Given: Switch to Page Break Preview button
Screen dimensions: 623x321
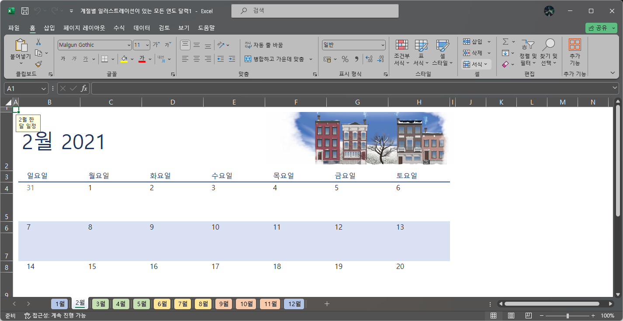Looking at the screenshot, I should tap(528, 315).
